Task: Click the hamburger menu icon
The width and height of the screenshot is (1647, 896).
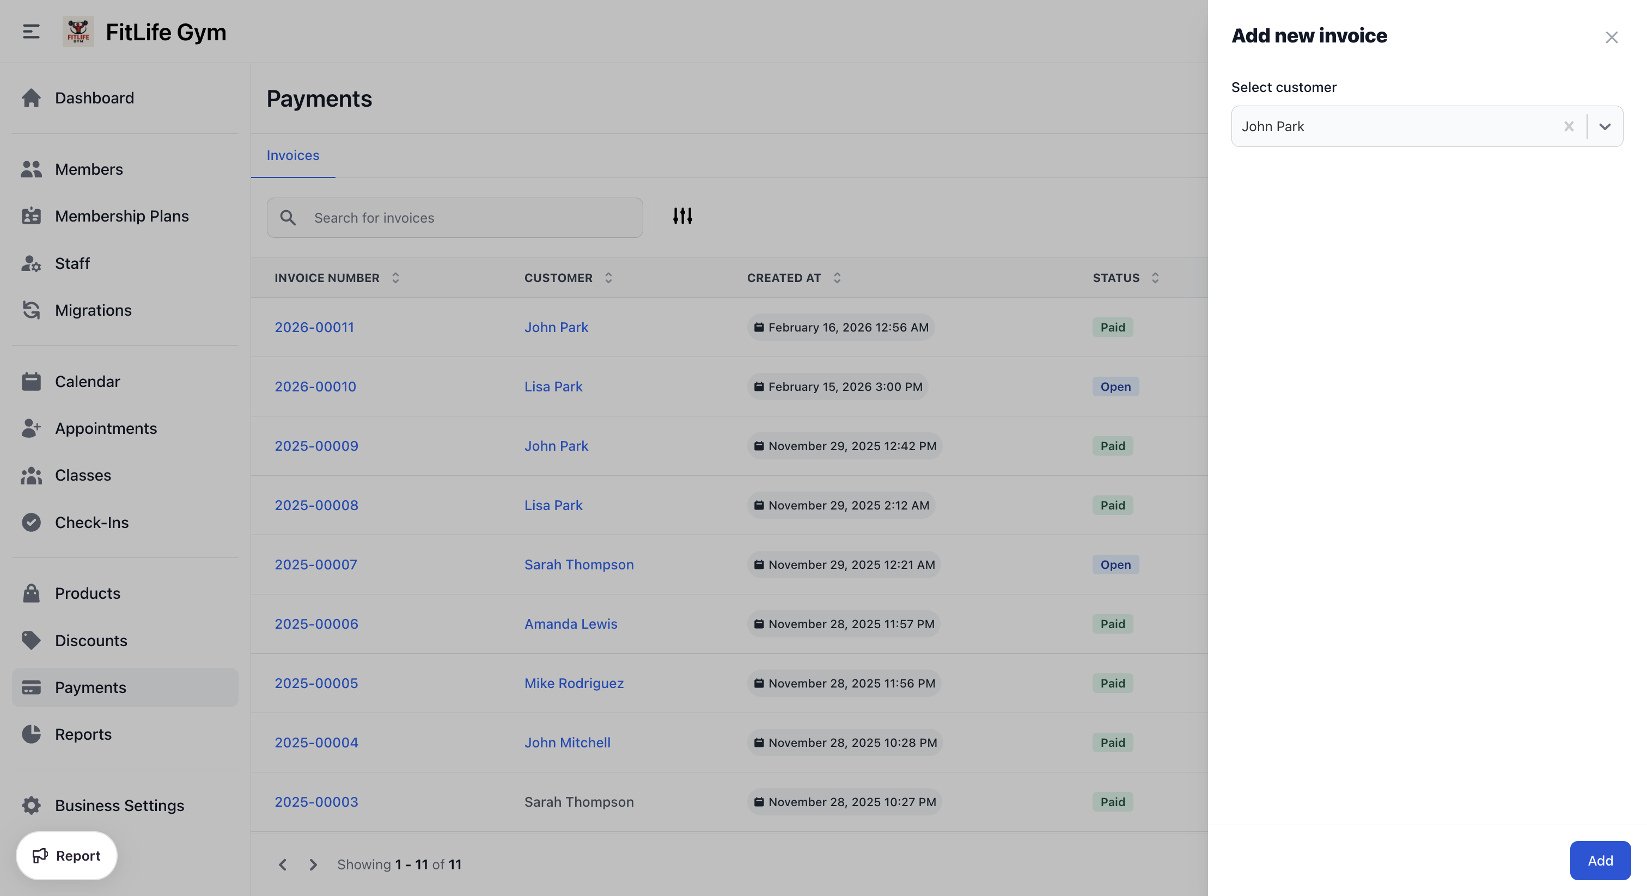Action: [30, 30]
